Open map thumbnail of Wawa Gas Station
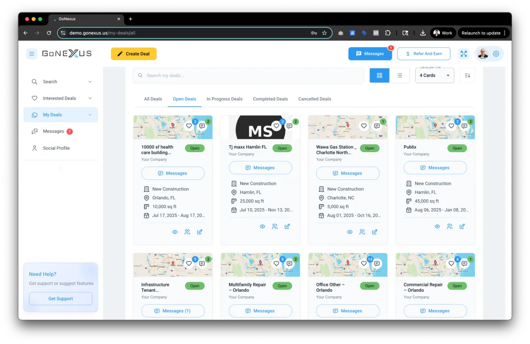The height and width of the screenshot is (344, 530). [348, 127]
